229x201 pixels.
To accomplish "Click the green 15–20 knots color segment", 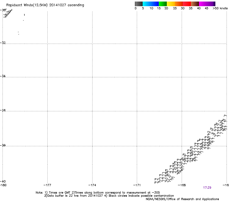I will [163, 4].
